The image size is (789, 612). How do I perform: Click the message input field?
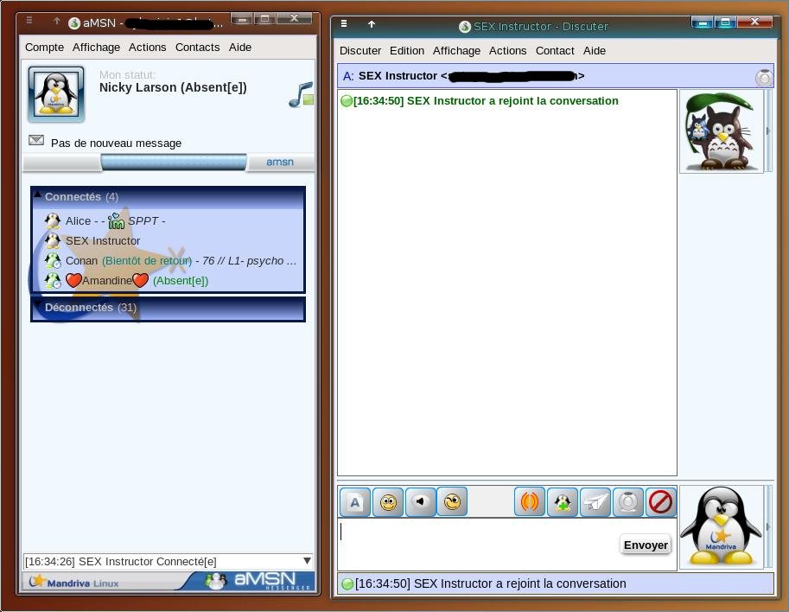point(478,544)
